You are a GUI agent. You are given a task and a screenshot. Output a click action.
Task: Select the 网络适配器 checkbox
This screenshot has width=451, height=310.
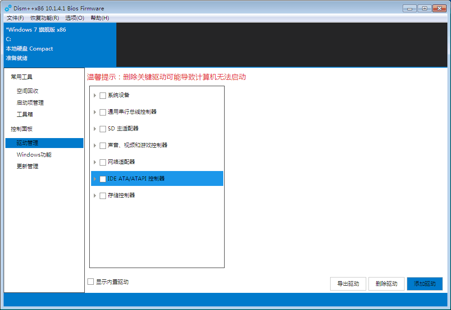103,162
